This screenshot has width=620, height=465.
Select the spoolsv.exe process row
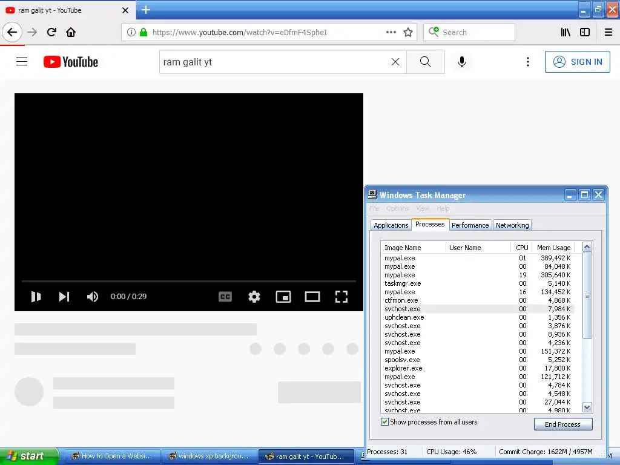tap(478, 360)
